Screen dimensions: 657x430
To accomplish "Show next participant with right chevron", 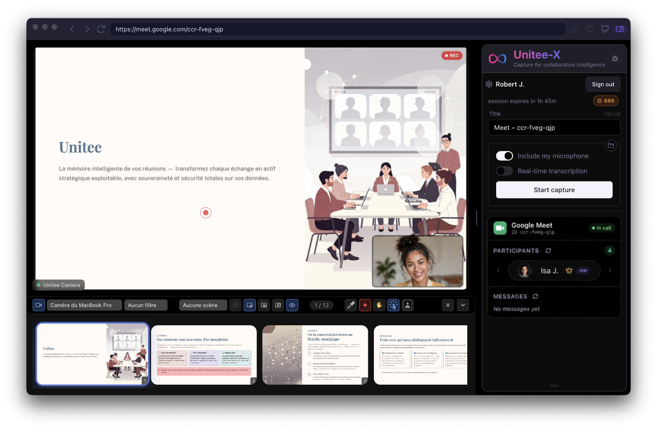I will [610, 271].
